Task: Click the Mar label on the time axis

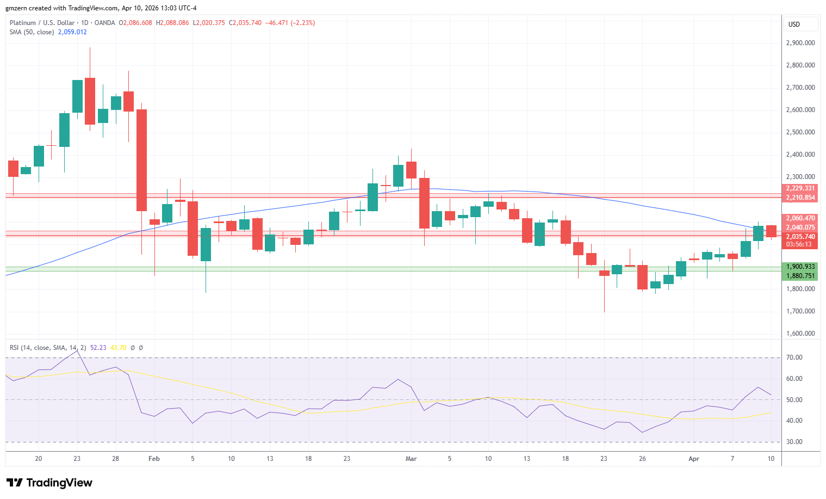Action: (x=411, y=459)
